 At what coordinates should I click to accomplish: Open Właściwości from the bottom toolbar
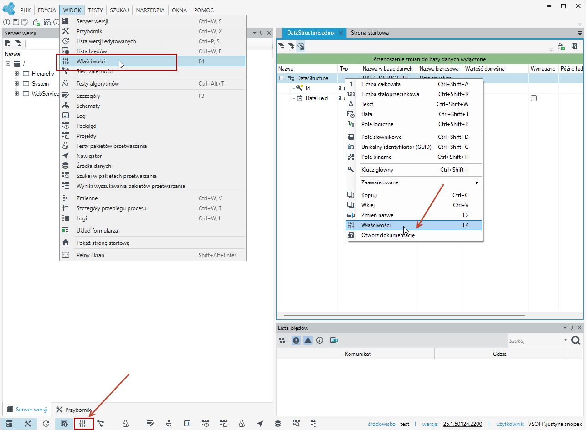[83, 424]
